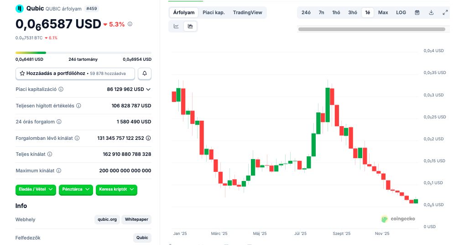Set chart range to 7n

(321, 13)
